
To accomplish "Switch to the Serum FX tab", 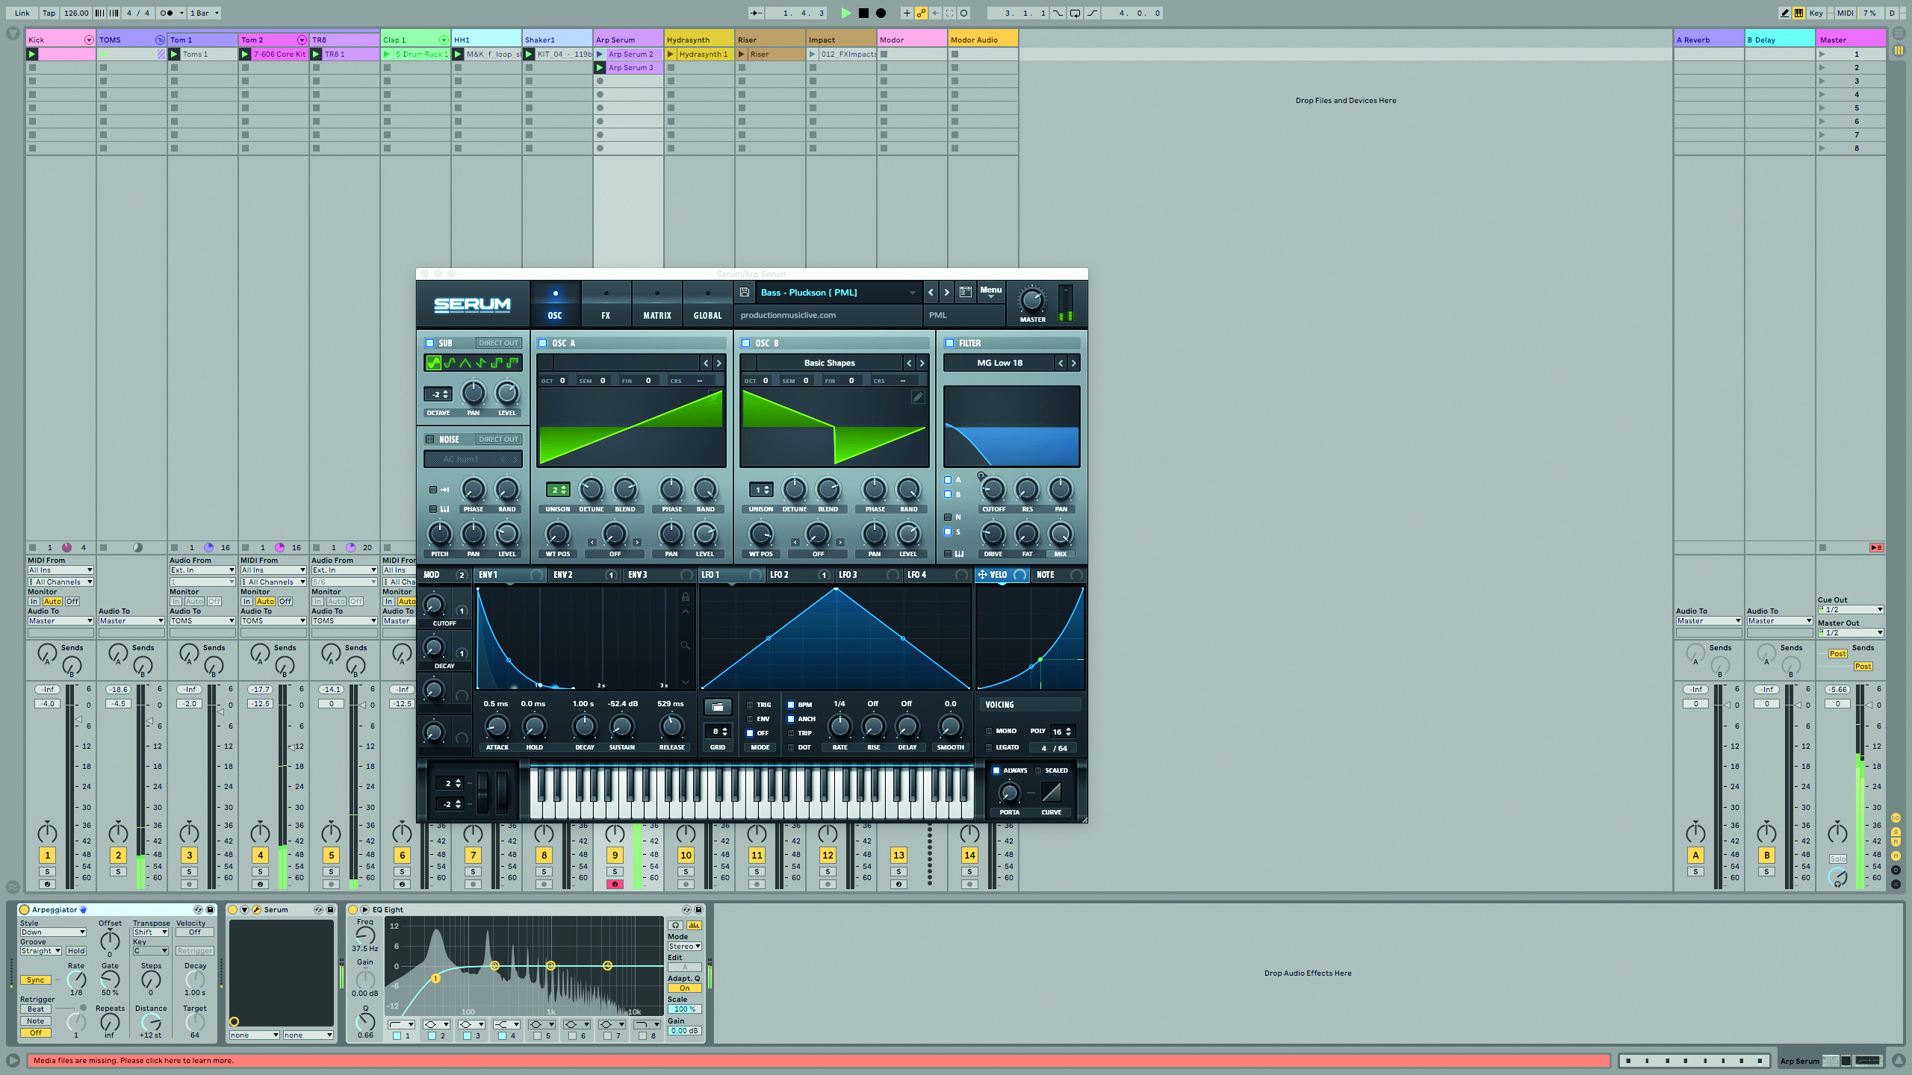I will 606,305.
